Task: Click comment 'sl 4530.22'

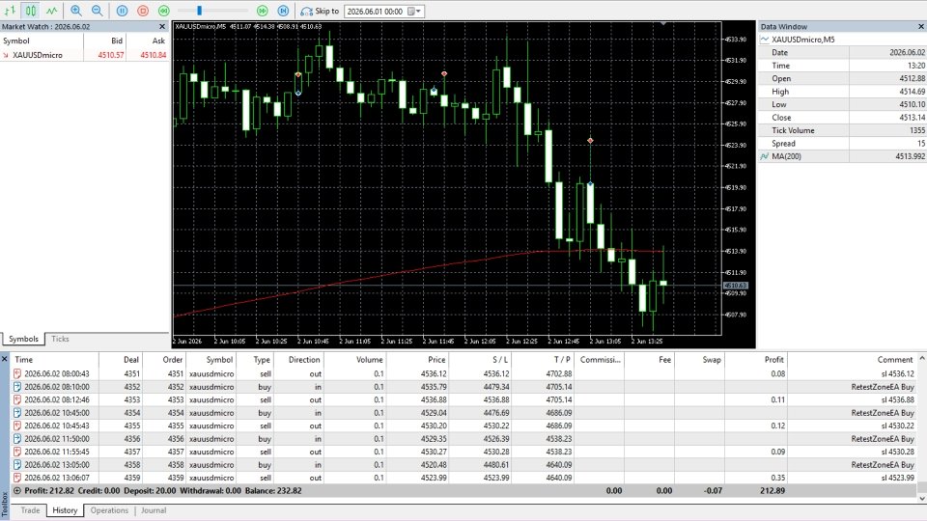Action: [x=897, y=425]
